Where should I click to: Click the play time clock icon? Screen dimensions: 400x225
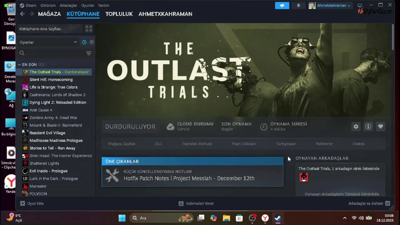pos(264,127)
